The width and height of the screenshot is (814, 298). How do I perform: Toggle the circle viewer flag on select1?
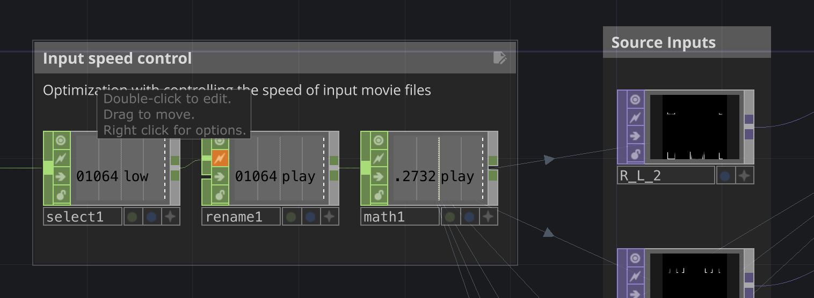click(x=61, y=140)
